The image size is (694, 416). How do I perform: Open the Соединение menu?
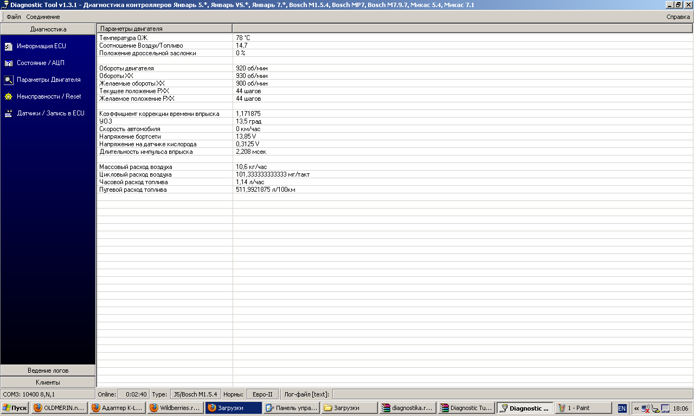[43, 17]
